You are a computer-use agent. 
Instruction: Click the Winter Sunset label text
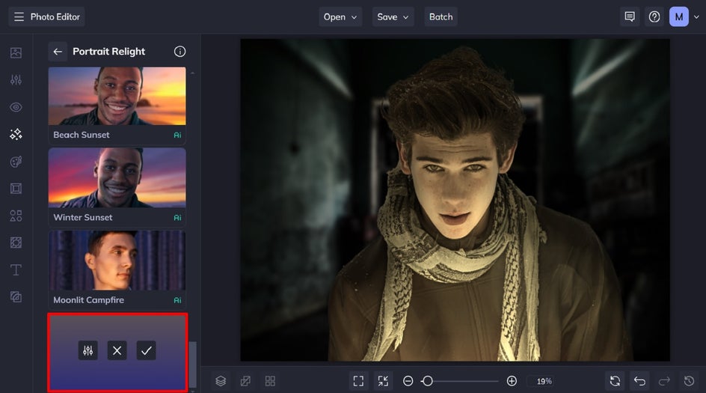coord(83,217)
